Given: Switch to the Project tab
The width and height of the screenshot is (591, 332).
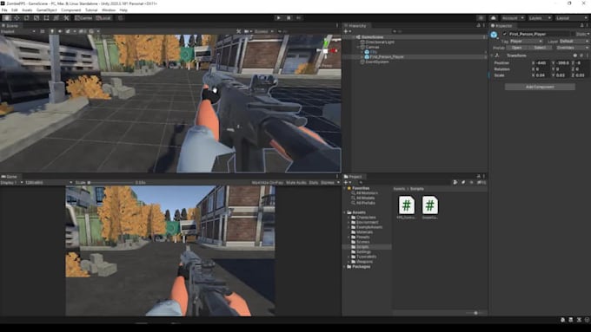Looking at the screenshot, I should (353, 176).
